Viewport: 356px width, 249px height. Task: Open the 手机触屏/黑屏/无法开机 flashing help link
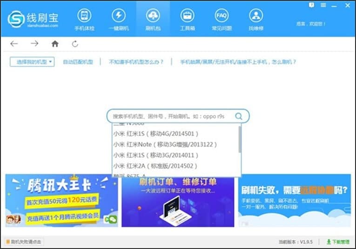[x=238, y=62]
